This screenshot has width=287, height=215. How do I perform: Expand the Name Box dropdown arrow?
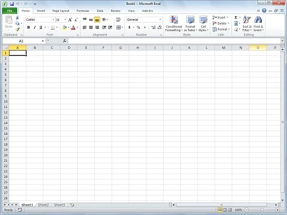pyautogui.click(x=42, y=41)
